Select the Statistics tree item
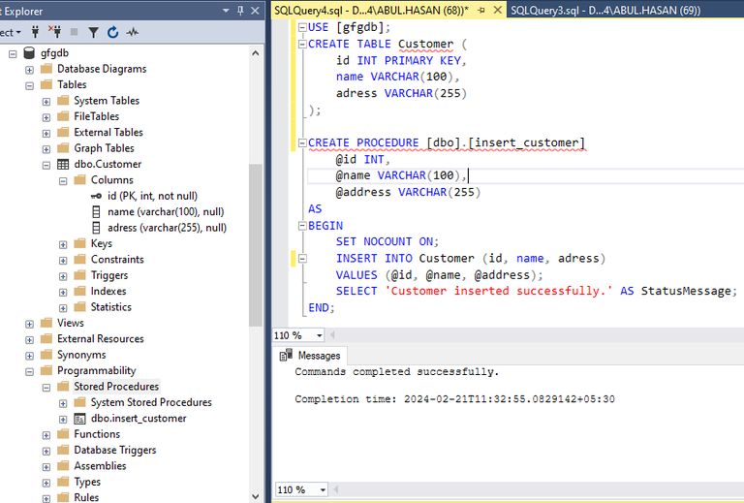This screenshot has width=744, height=503. (111, 307)
